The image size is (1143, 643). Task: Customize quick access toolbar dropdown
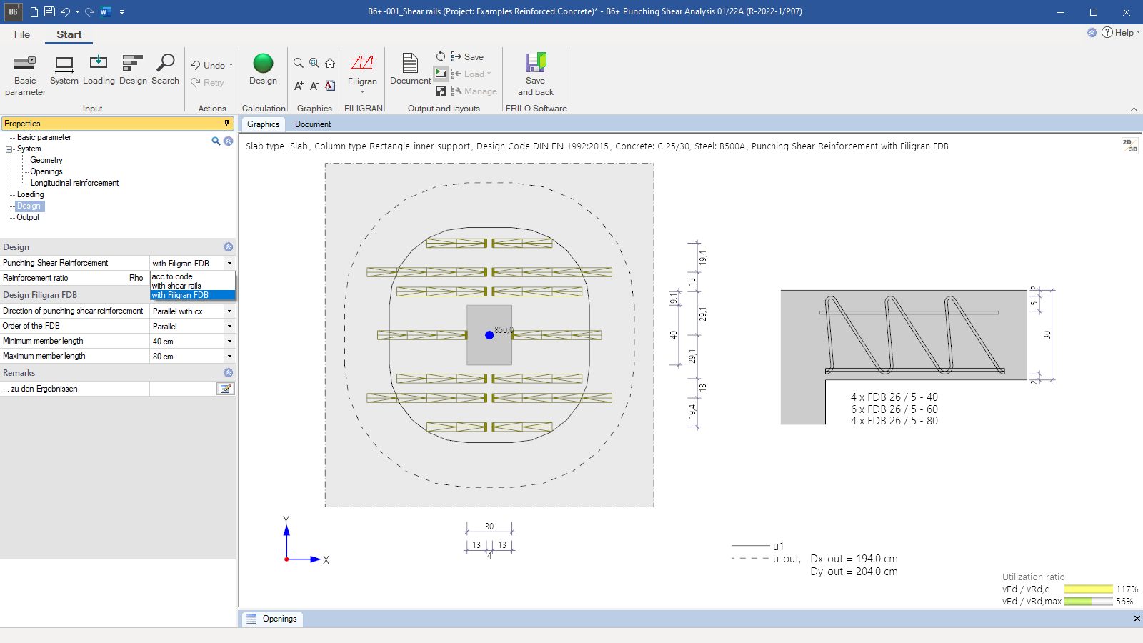click(121, 11)
